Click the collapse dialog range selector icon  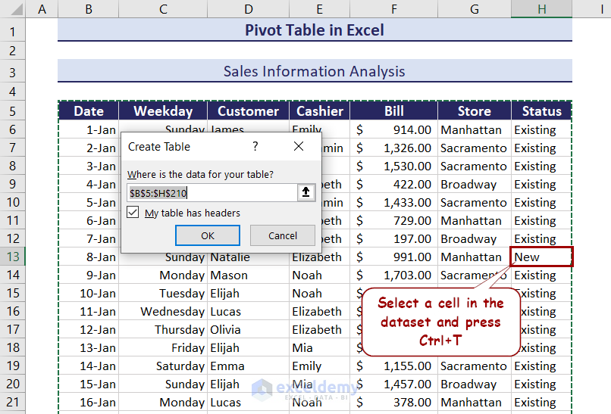pyautogui.click(x=305, y=192)
